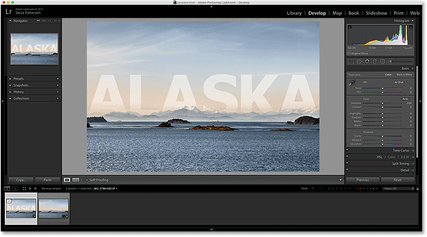Select the second filmstrip photo without text
This screenshot has width=427, height=237.
pos(53,209)
